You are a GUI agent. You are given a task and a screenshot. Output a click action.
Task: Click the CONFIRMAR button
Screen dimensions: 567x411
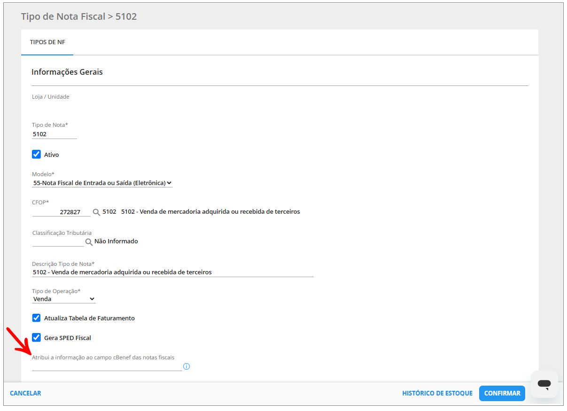coord(502,393)
